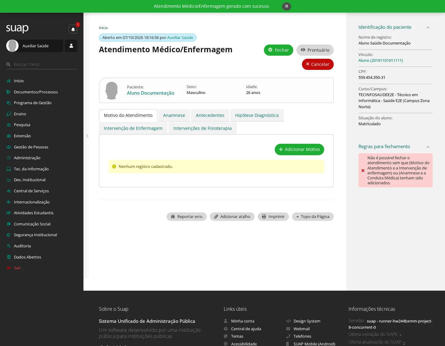
Task: Click the Des. Institucional chart icon
Action: click(9, 180)
